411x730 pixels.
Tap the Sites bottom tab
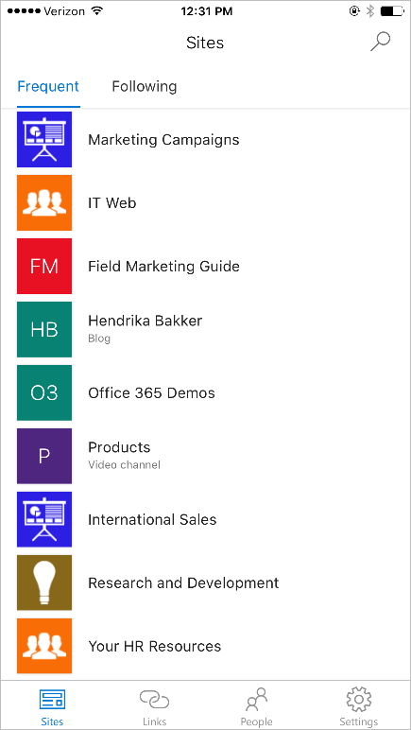point(52,707)
